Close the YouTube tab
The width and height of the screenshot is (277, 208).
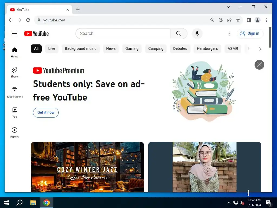(x=67, y=10)
